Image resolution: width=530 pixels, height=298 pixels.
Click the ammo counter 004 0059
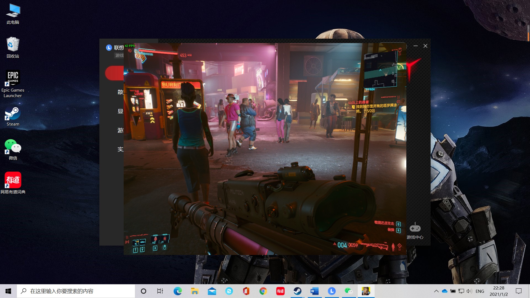pyautogui.click(x=348, y=245)
